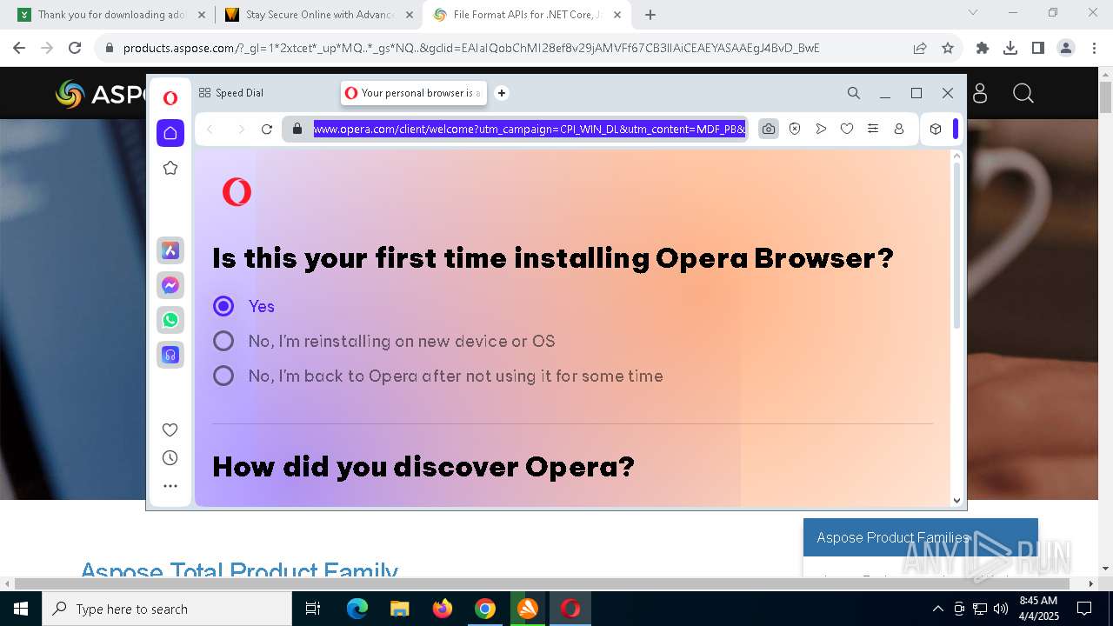Viewport: 1113px width, 626px height.
Task: Open the Chrome tab search dropdown chevron
Action: pos(973,13)
